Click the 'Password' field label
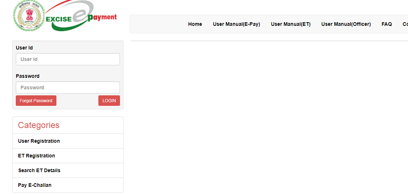 [x=28, y=76]
